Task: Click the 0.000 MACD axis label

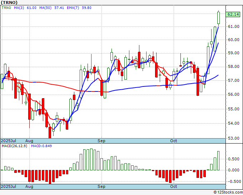Action: 234,170
